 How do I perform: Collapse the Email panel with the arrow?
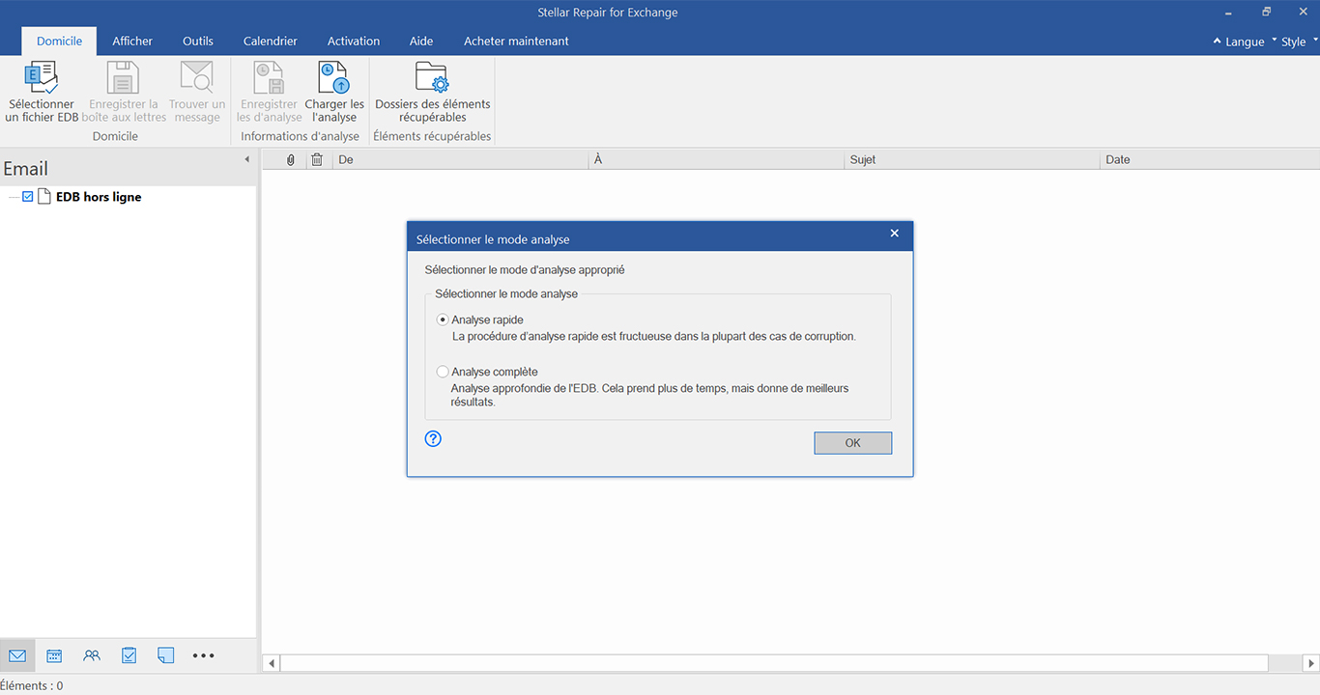pos(246,159)
